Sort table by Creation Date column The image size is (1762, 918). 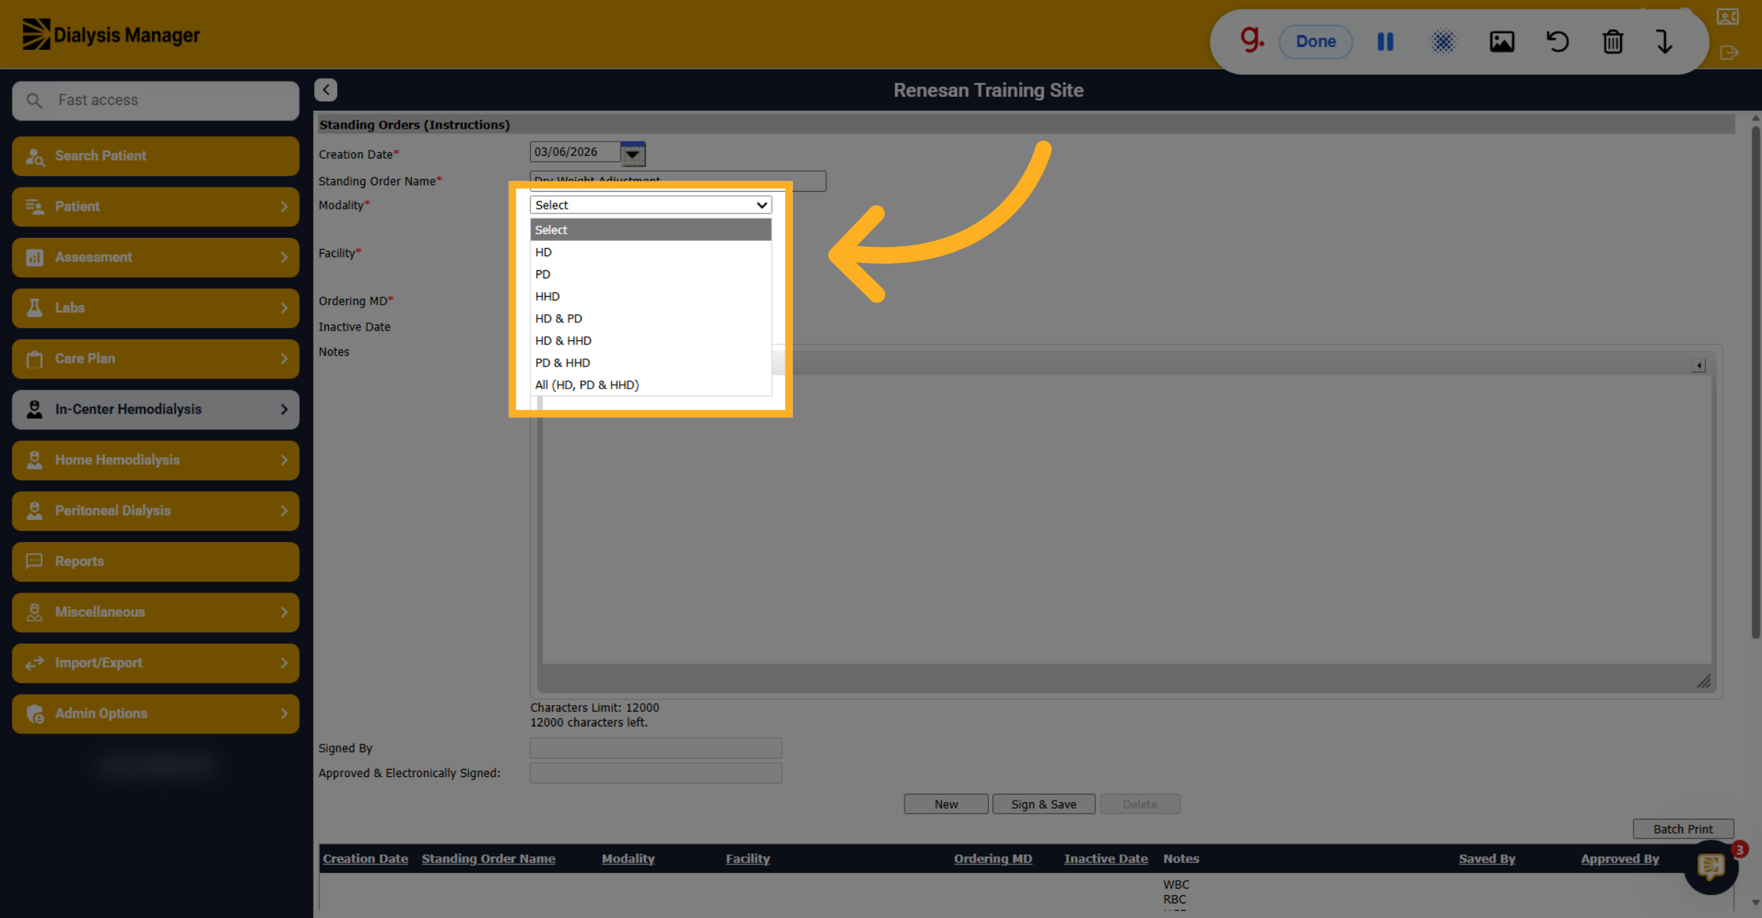(x=365, y=859)
